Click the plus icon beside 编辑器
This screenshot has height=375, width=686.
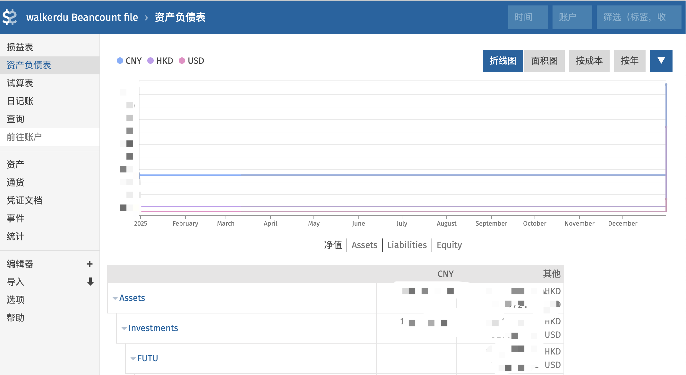[x=90, y=264]
